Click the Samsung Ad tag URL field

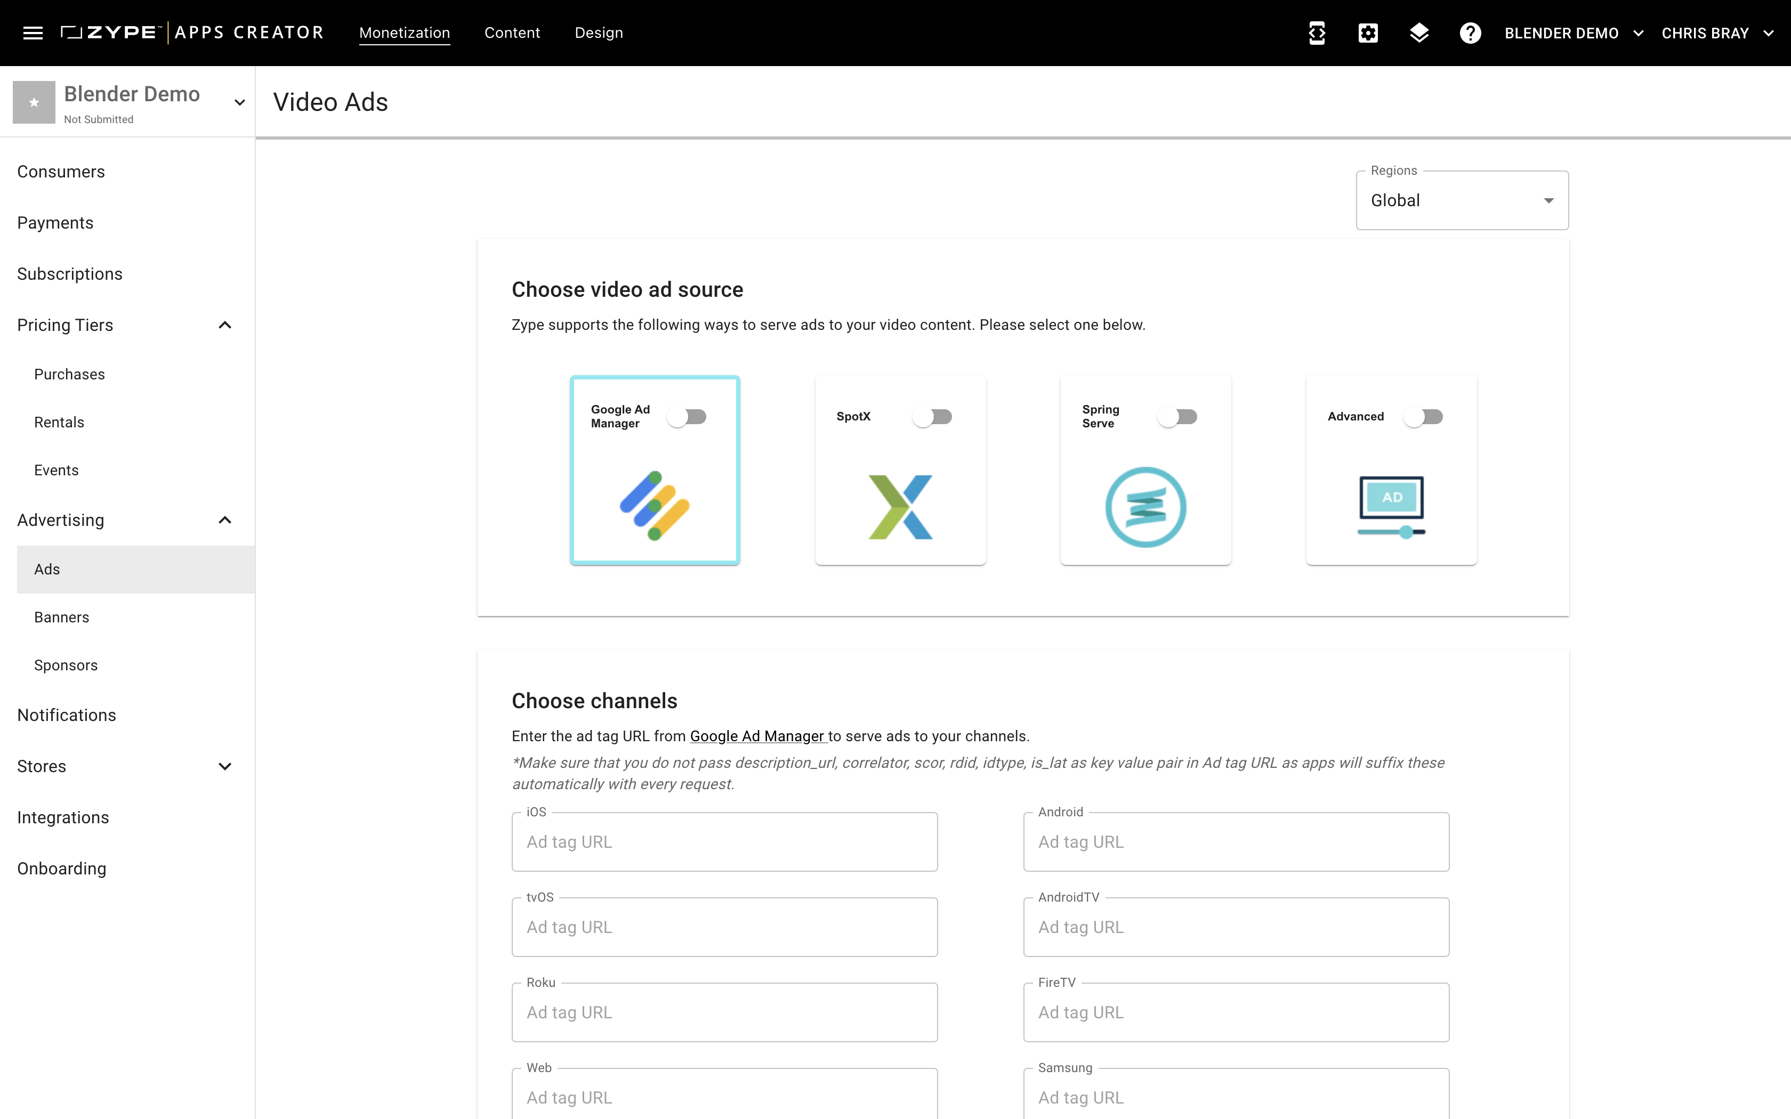pos(1236,1094)
